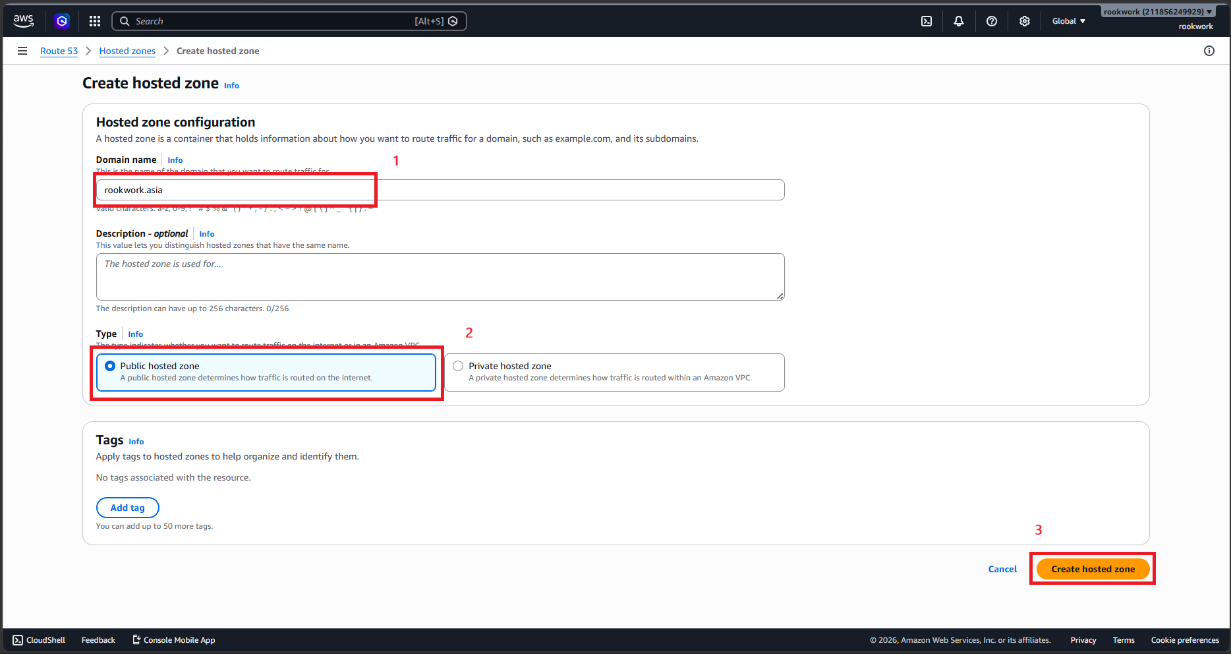Click the search magnifier icon
Screen dimensions: 1231x654
pos(125,21)
